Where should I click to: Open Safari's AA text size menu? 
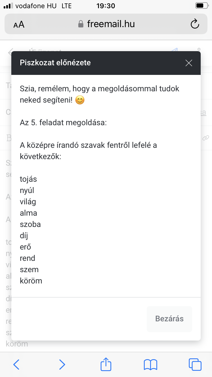(x=19, y=25)
